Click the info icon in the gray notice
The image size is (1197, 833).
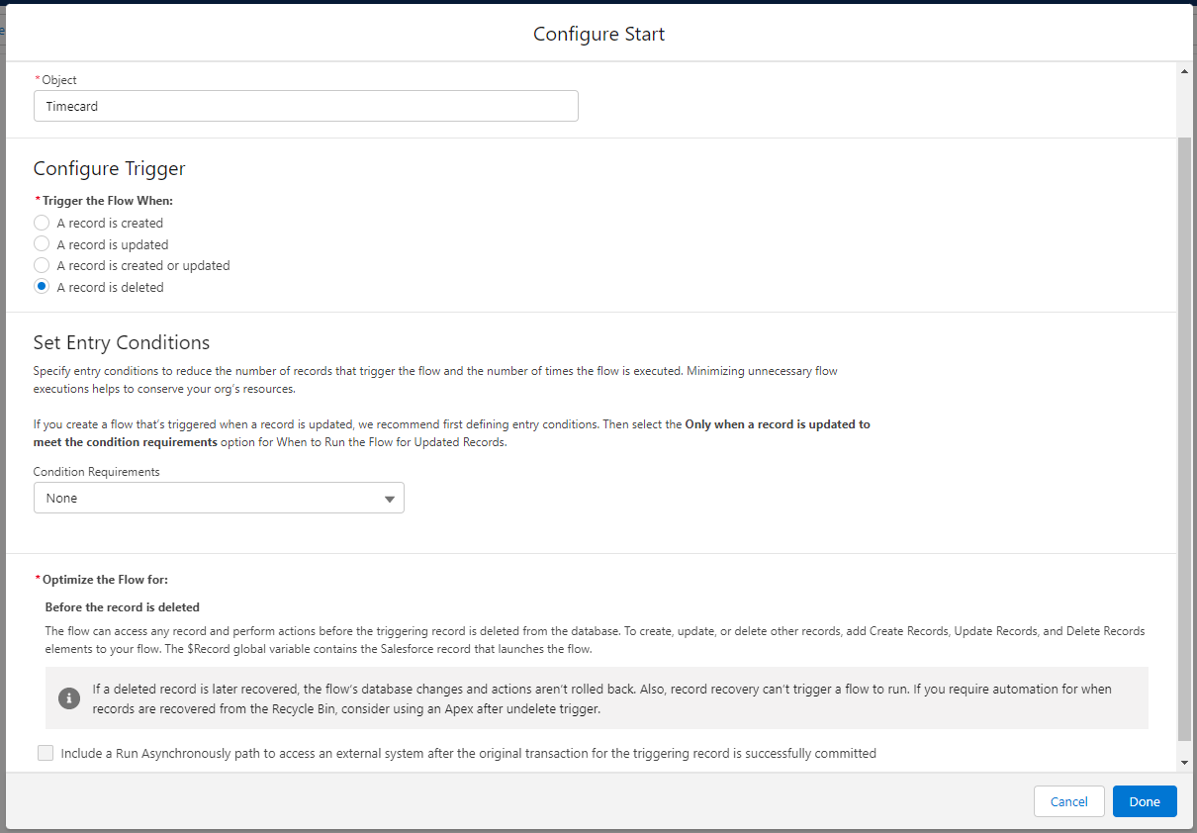pyautogui.click(x=69, y=698)
